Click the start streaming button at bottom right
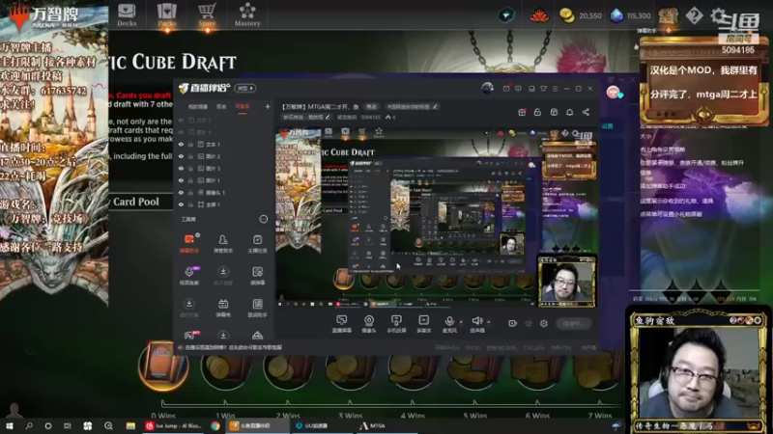 tap(574, 324)
